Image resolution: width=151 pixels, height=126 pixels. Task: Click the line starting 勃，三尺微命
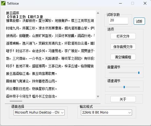click(x=50, y=58)
